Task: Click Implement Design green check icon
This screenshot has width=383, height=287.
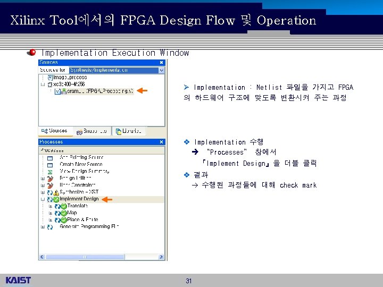Action: [56, 199]
